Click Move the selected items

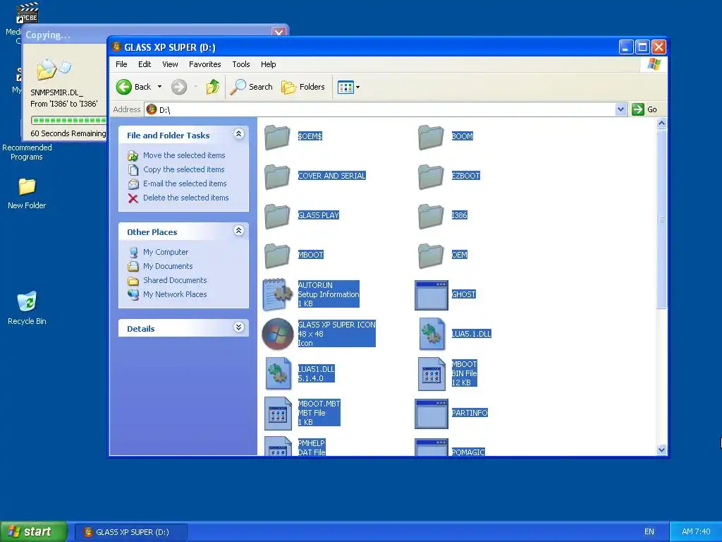point(184,155)
